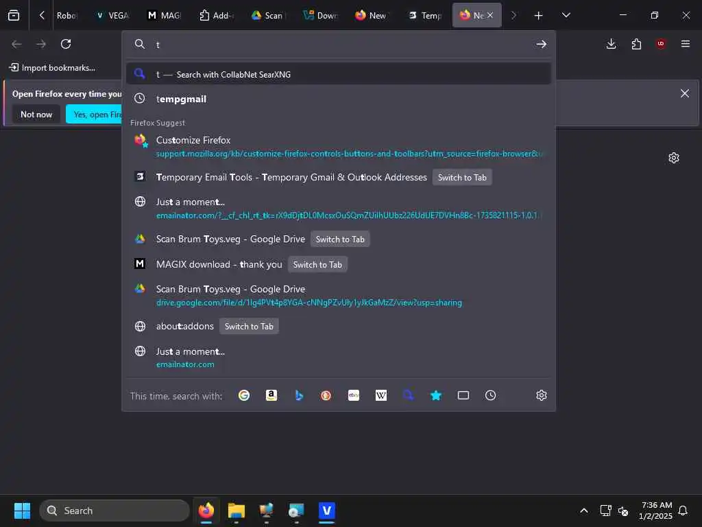Image resolution: width=702 pixels, height=527 pixels.
Task: Click Yes, open Firefox button
Action: point(94,115)
